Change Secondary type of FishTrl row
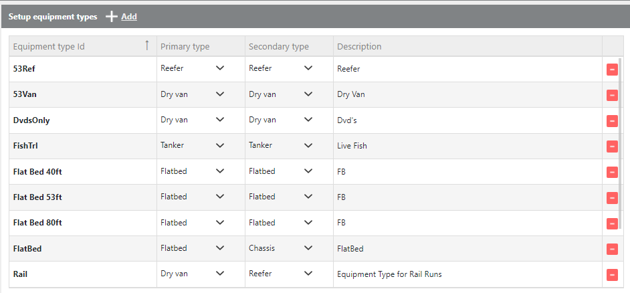 (x=308, y=146)
